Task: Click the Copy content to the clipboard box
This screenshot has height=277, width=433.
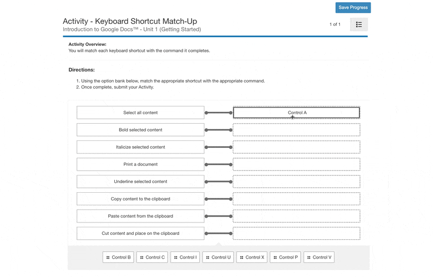Action: click(141, 199)
